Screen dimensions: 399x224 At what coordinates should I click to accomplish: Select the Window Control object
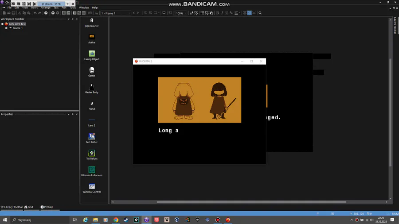92,186
